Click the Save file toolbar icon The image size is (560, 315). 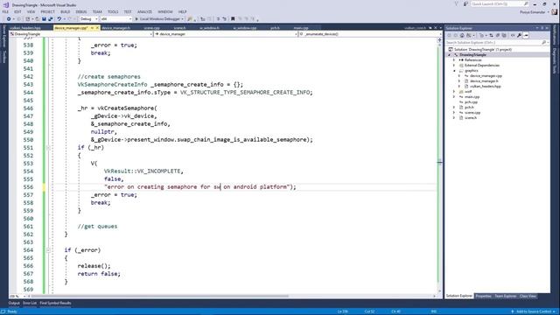44,19
